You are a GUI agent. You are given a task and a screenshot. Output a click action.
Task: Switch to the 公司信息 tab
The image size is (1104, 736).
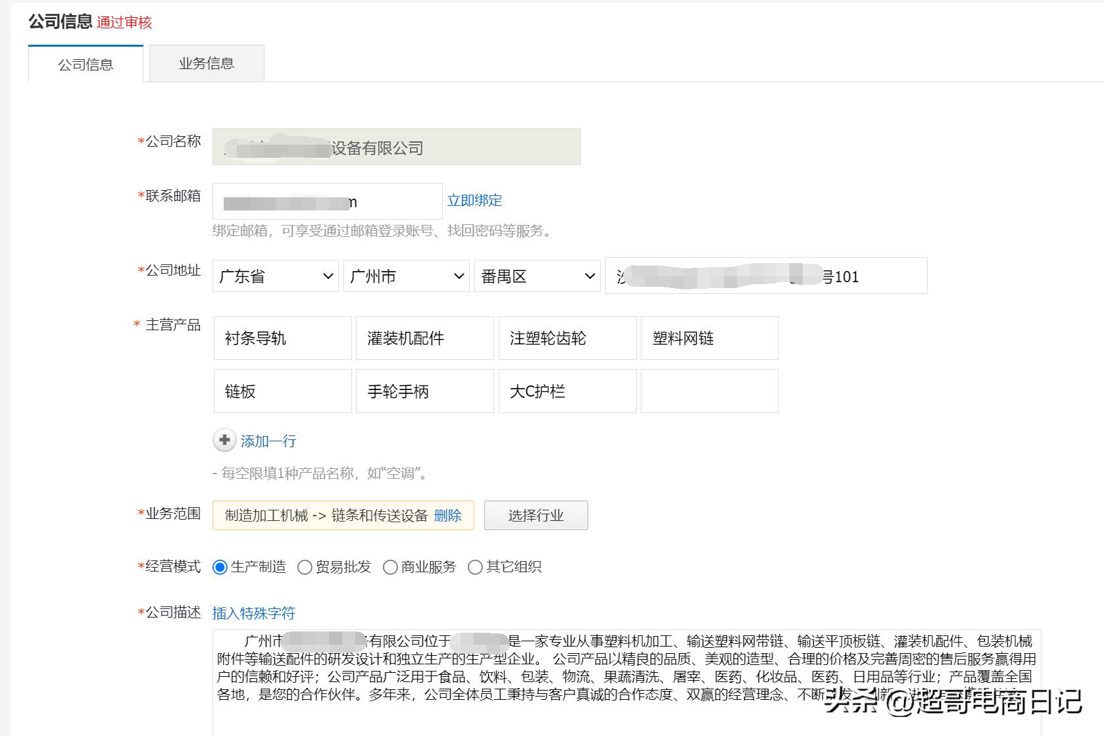pyautogui.click(x=85, y=64)
